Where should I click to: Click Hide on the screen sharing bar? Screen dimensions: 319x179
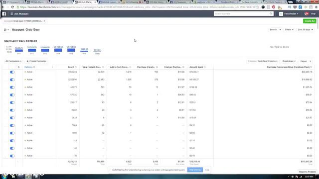tap(207, 170)
